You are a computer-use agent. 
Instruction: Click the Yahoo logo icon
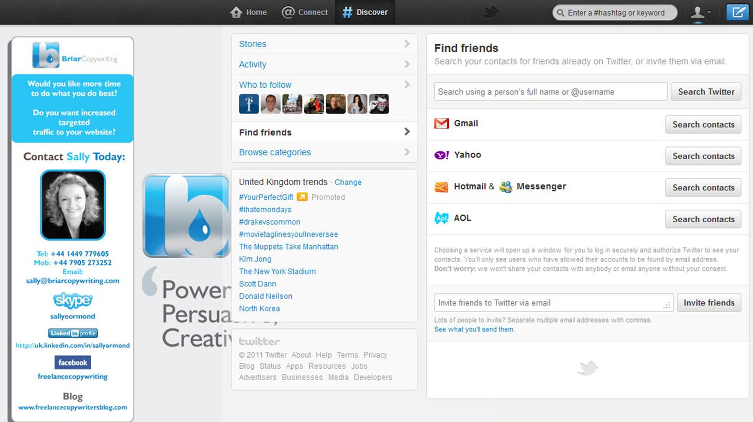(441, 155)
